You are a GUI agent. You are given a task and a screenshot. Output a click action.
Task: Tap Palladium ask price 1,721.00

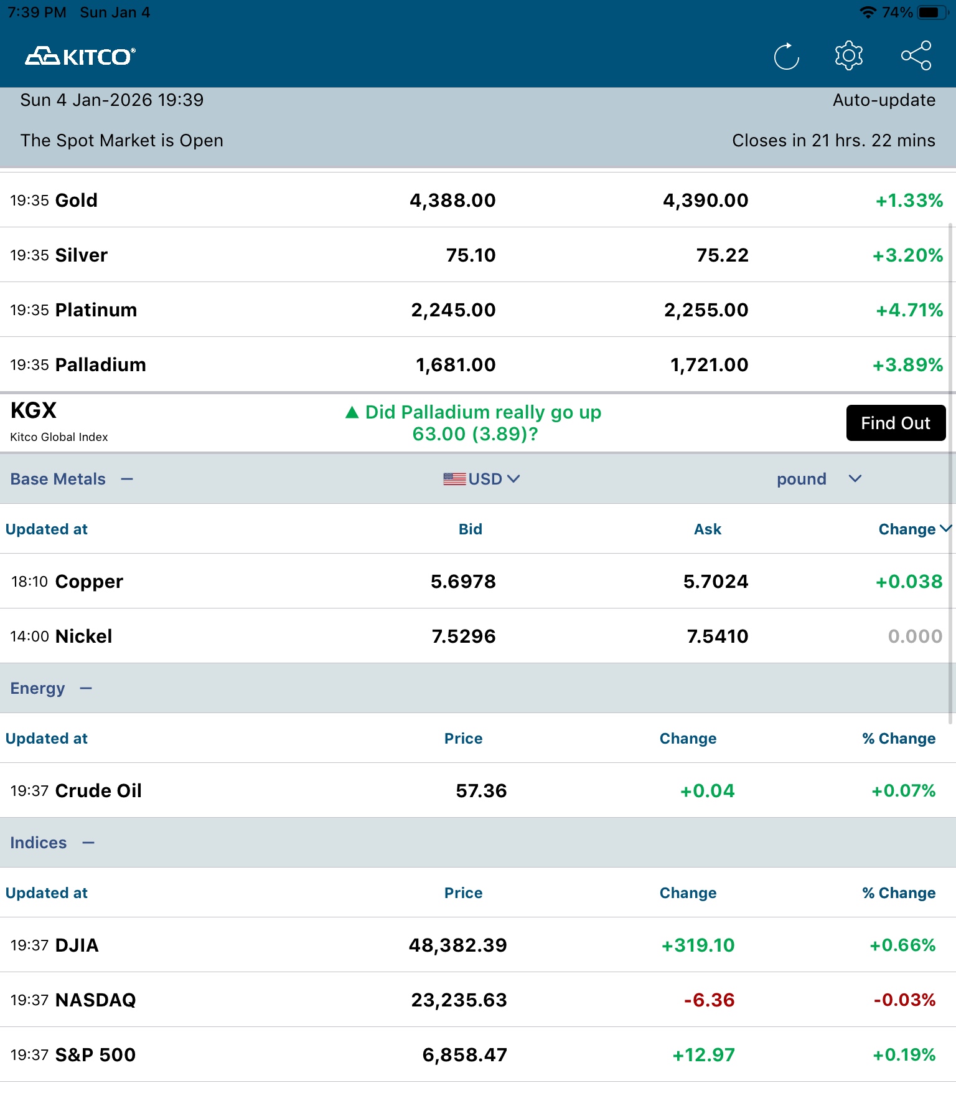709,365
